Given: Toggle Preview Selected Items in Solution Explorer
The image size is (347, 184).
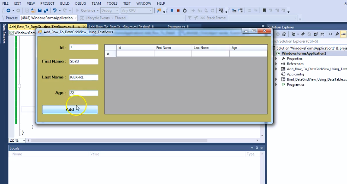Looking at the screenshot, I should pos(343,34).
